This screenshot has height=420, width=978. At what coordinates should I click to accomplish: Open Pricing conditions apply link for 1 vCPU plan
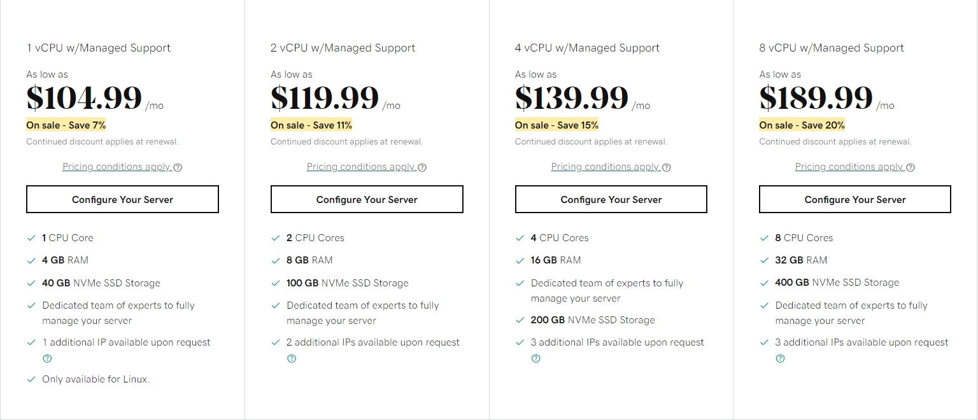(117, 166)
